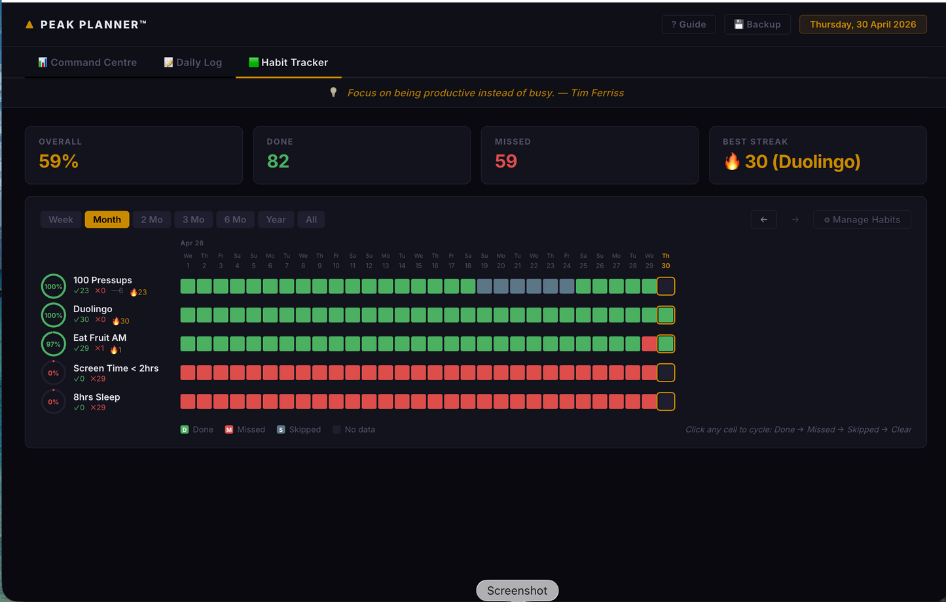Select the Month range view

(107, 219)
